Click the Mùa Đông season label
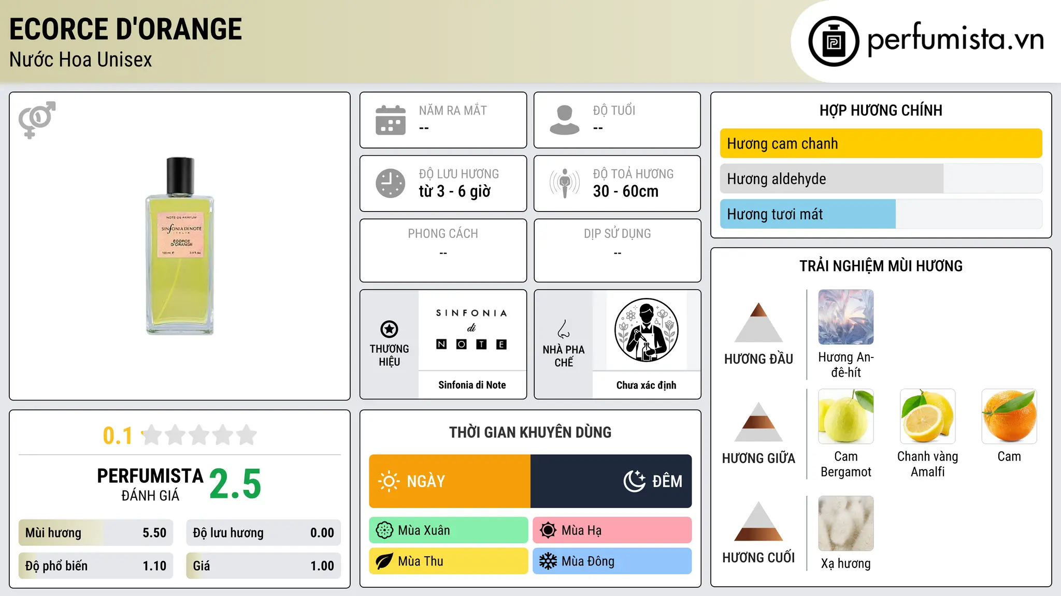 588,561
